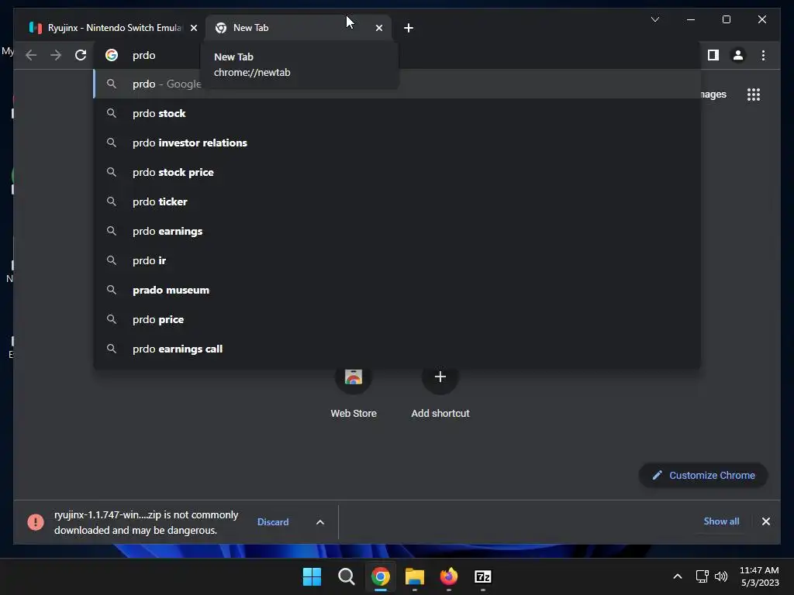
Task: Show all downloads
Action: point(721,521)
